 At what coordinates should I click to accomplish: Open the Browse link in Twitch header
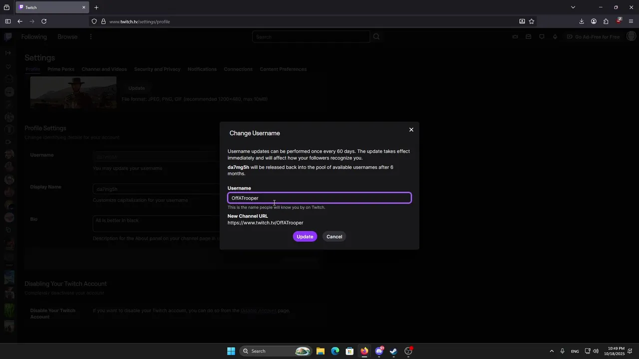(67, 37)
